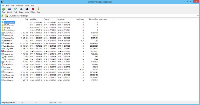The height and width of the screenshot is (105, 200).
Task: Select the Move arrow icon
Action: [27, 10]
